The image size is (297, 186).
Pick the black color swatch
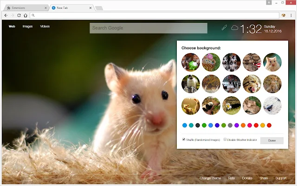click(198, 125)
